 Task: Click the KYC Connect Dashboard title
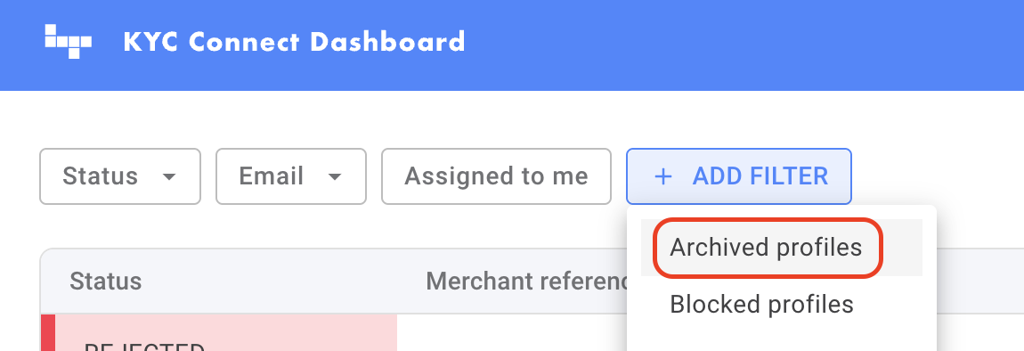(294, 42)
